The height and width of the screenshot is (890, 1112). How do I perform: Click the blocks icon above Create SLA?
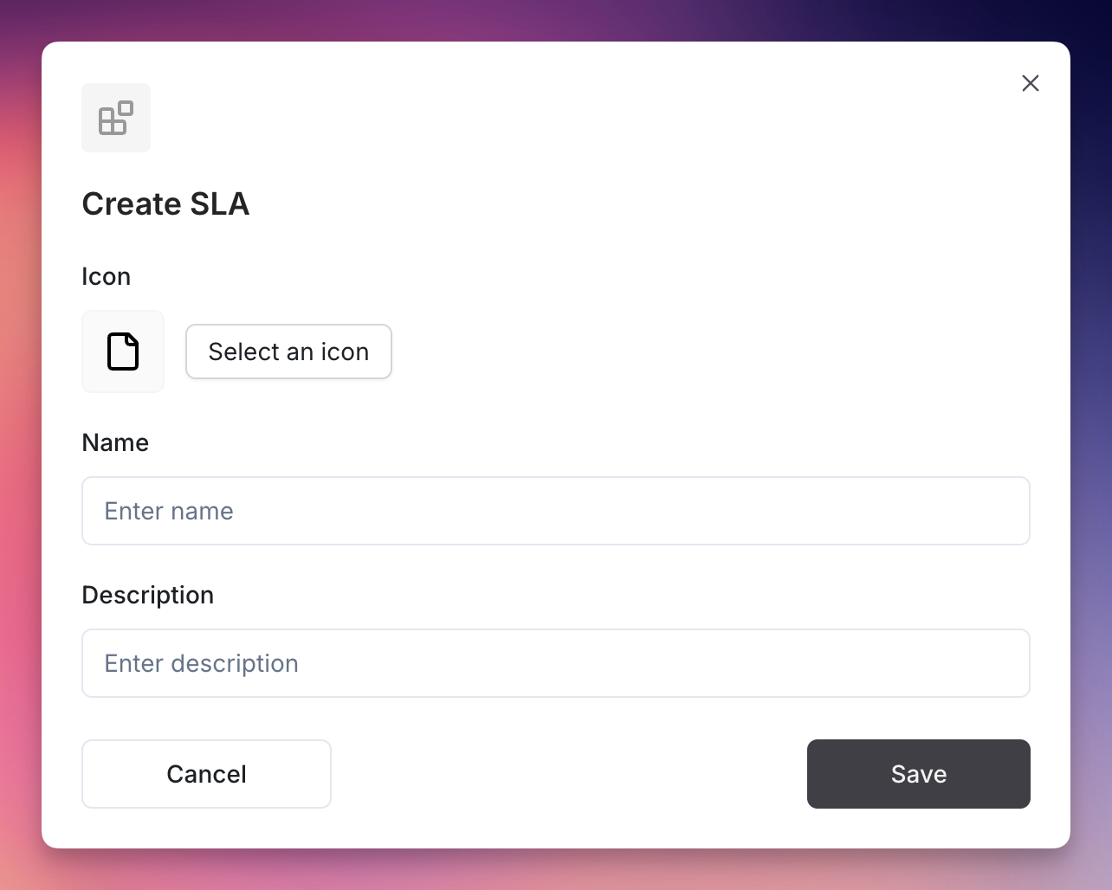(x=116, y=118)
